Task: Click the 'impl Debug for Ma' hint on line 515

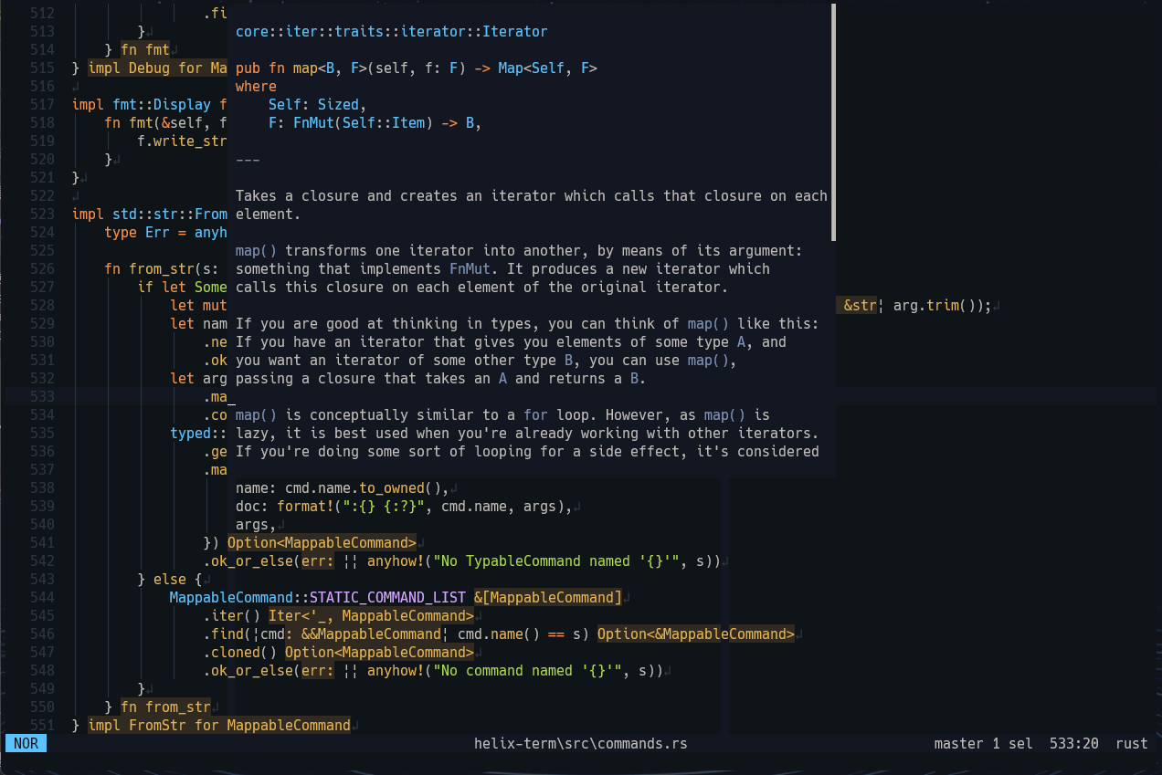Action: [158, 68]
